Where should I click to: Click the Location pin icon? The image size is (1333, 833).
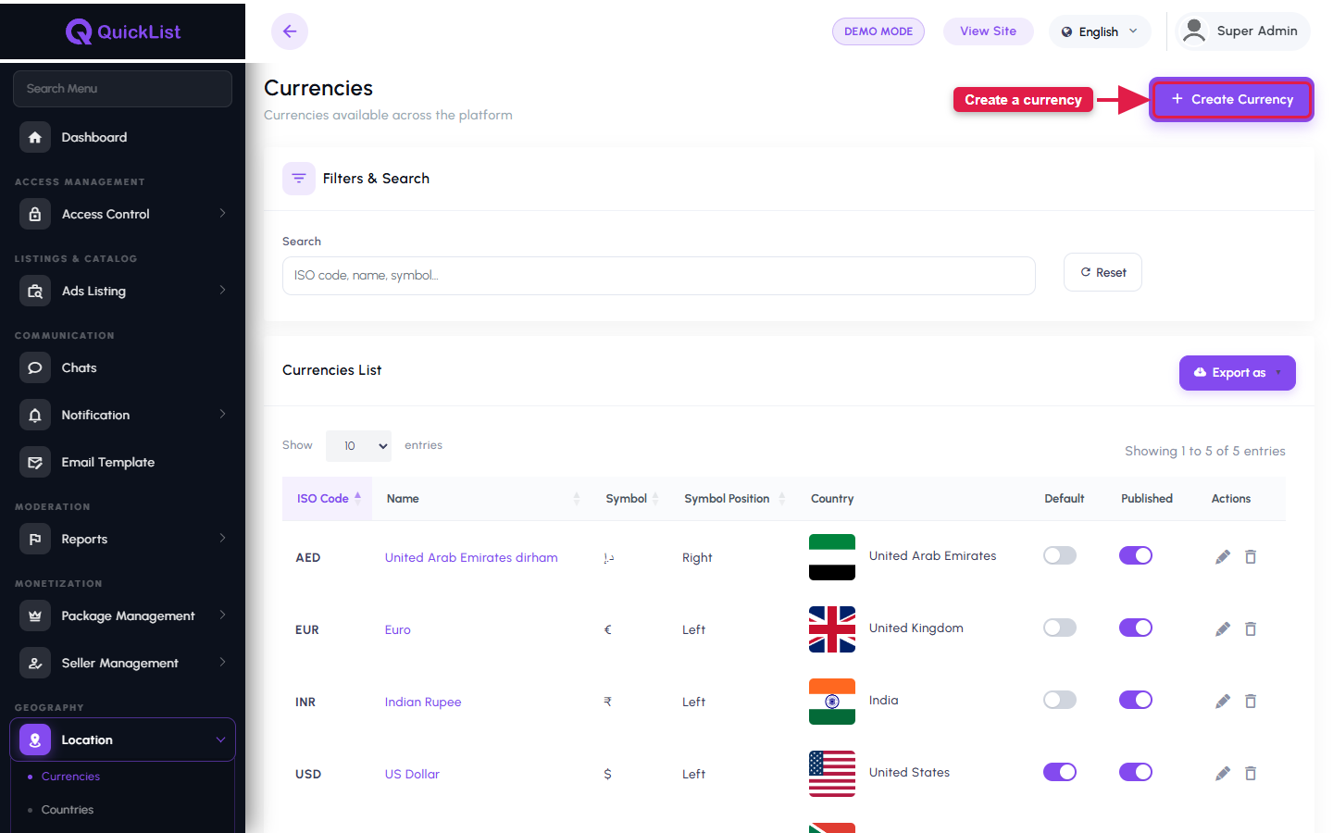point(35,740)
